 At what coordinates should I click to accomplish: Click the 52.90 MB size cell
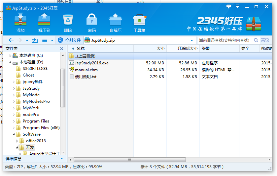point(155,63)
